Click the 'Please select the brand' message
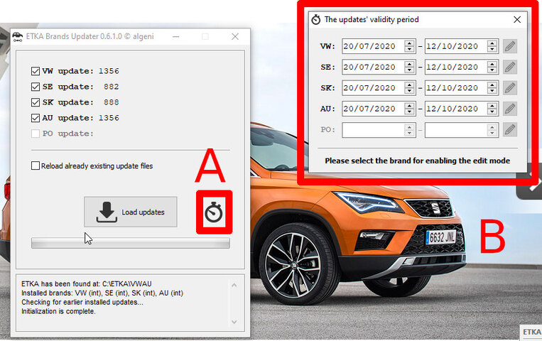 [417, 161]
